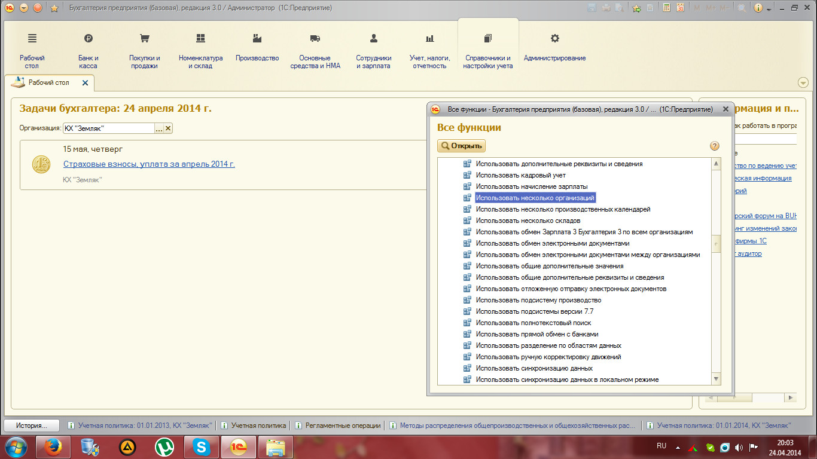This screenshot has width=817, height=459.
Task: Open the calculator tool
Action: pyautogui.click(x=667, y=8)
